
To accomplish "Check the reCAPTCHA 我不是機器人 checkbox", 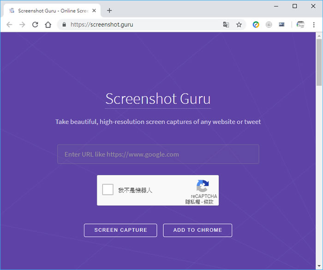I will 108,190.
